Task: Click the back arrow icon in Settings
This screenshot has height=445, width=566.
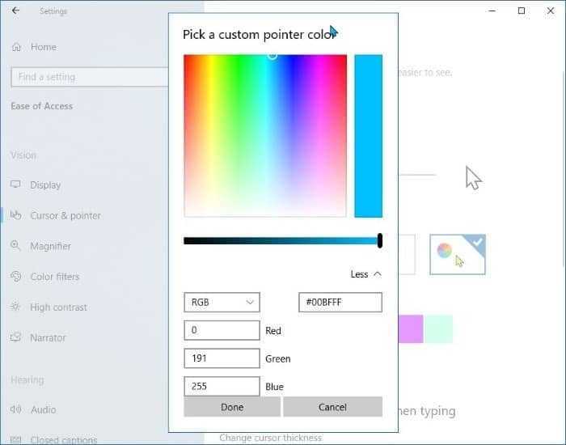Action: (15, 11)
